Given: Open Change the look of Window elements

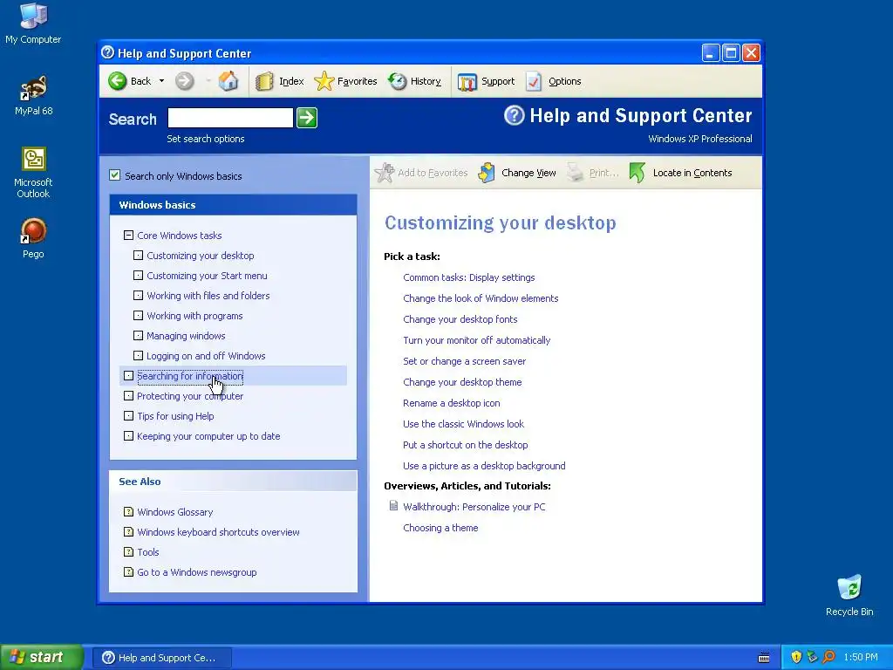Looking at the screenshot, I should tap(481, 298).
